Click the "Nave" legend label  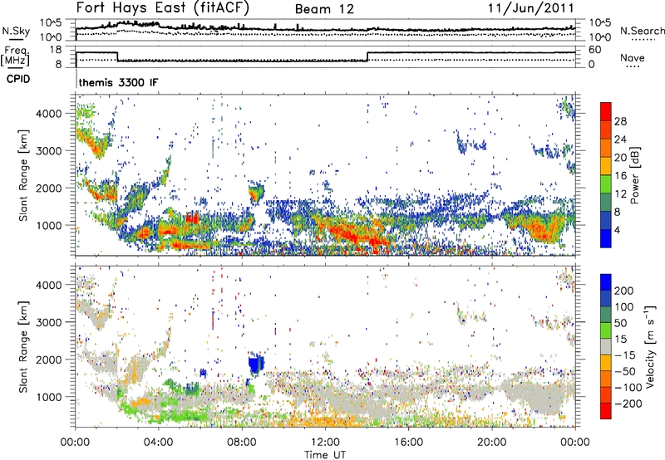click(x=633, y=57)
